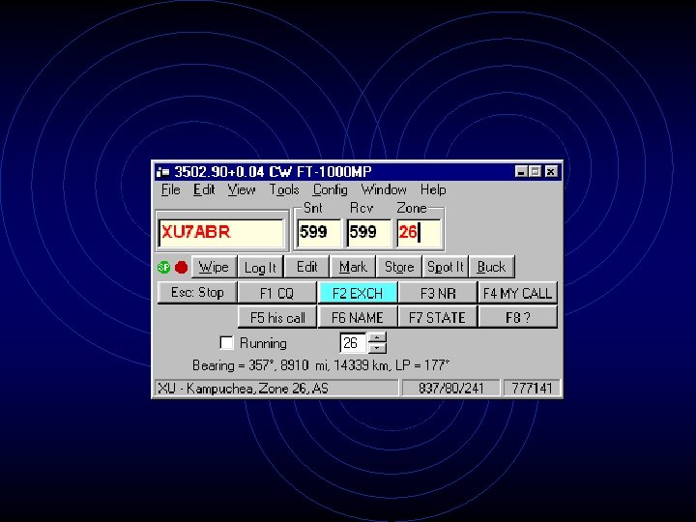Click the F3 NR button

(x=438, y=293)
